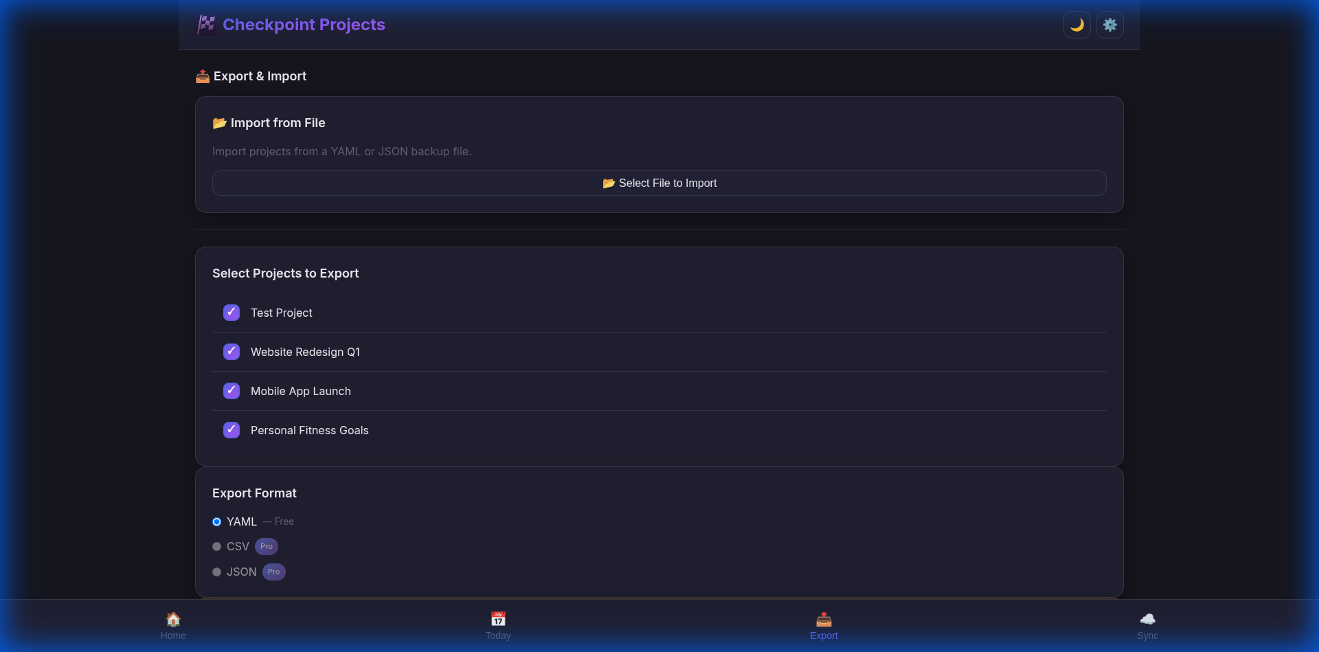Uncheck the Test Project checkbox
The height and width of the screenshot is (652, 1319).
point(232,313)
